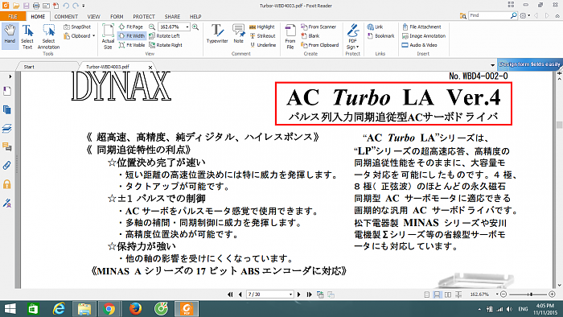Insert a File Attachment
This screenshot has height=317, width=563.
[421, 27]
